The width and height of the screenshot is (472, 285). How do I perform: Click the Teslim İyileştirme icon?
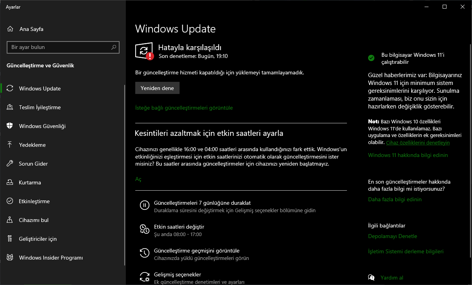(10, 107)
